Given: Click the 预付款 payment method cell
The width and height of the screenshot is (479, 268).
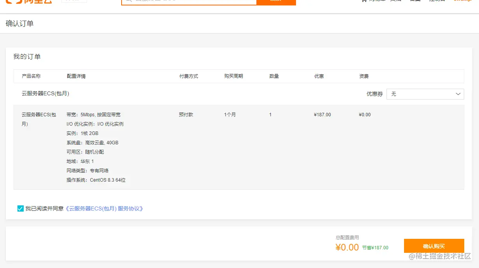Looking at the screenshot, I should click(x=186, y=115).
